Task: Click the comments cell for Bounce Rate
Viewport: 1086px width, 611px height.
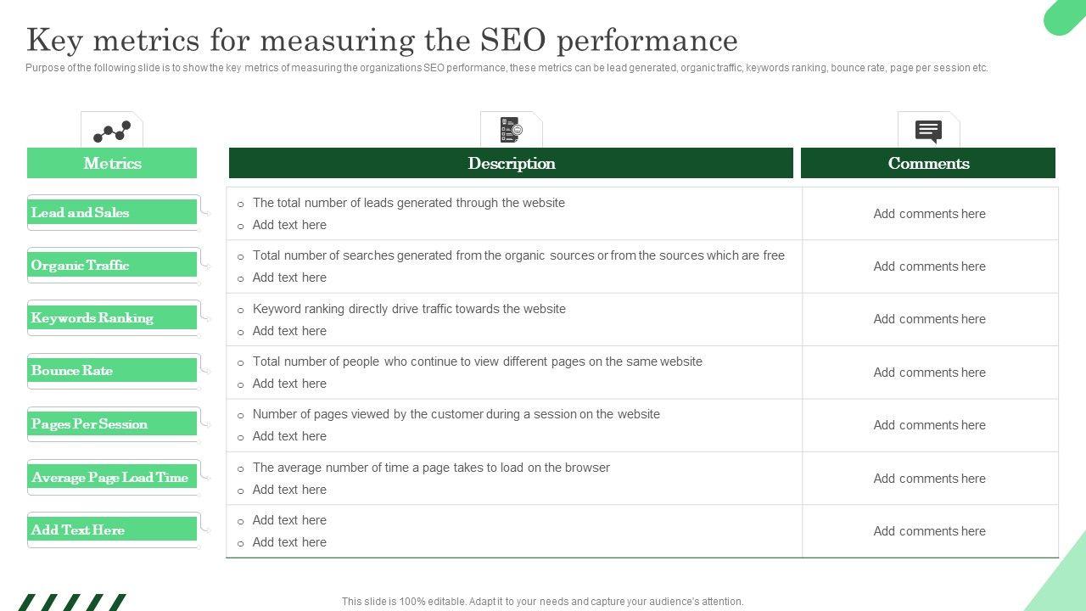Action: [929, 373]
